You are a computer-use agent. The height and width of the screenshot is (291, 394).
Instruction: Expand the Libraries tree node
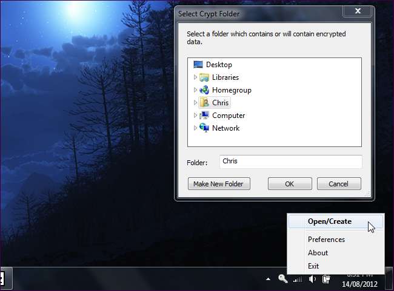[195, 77]
